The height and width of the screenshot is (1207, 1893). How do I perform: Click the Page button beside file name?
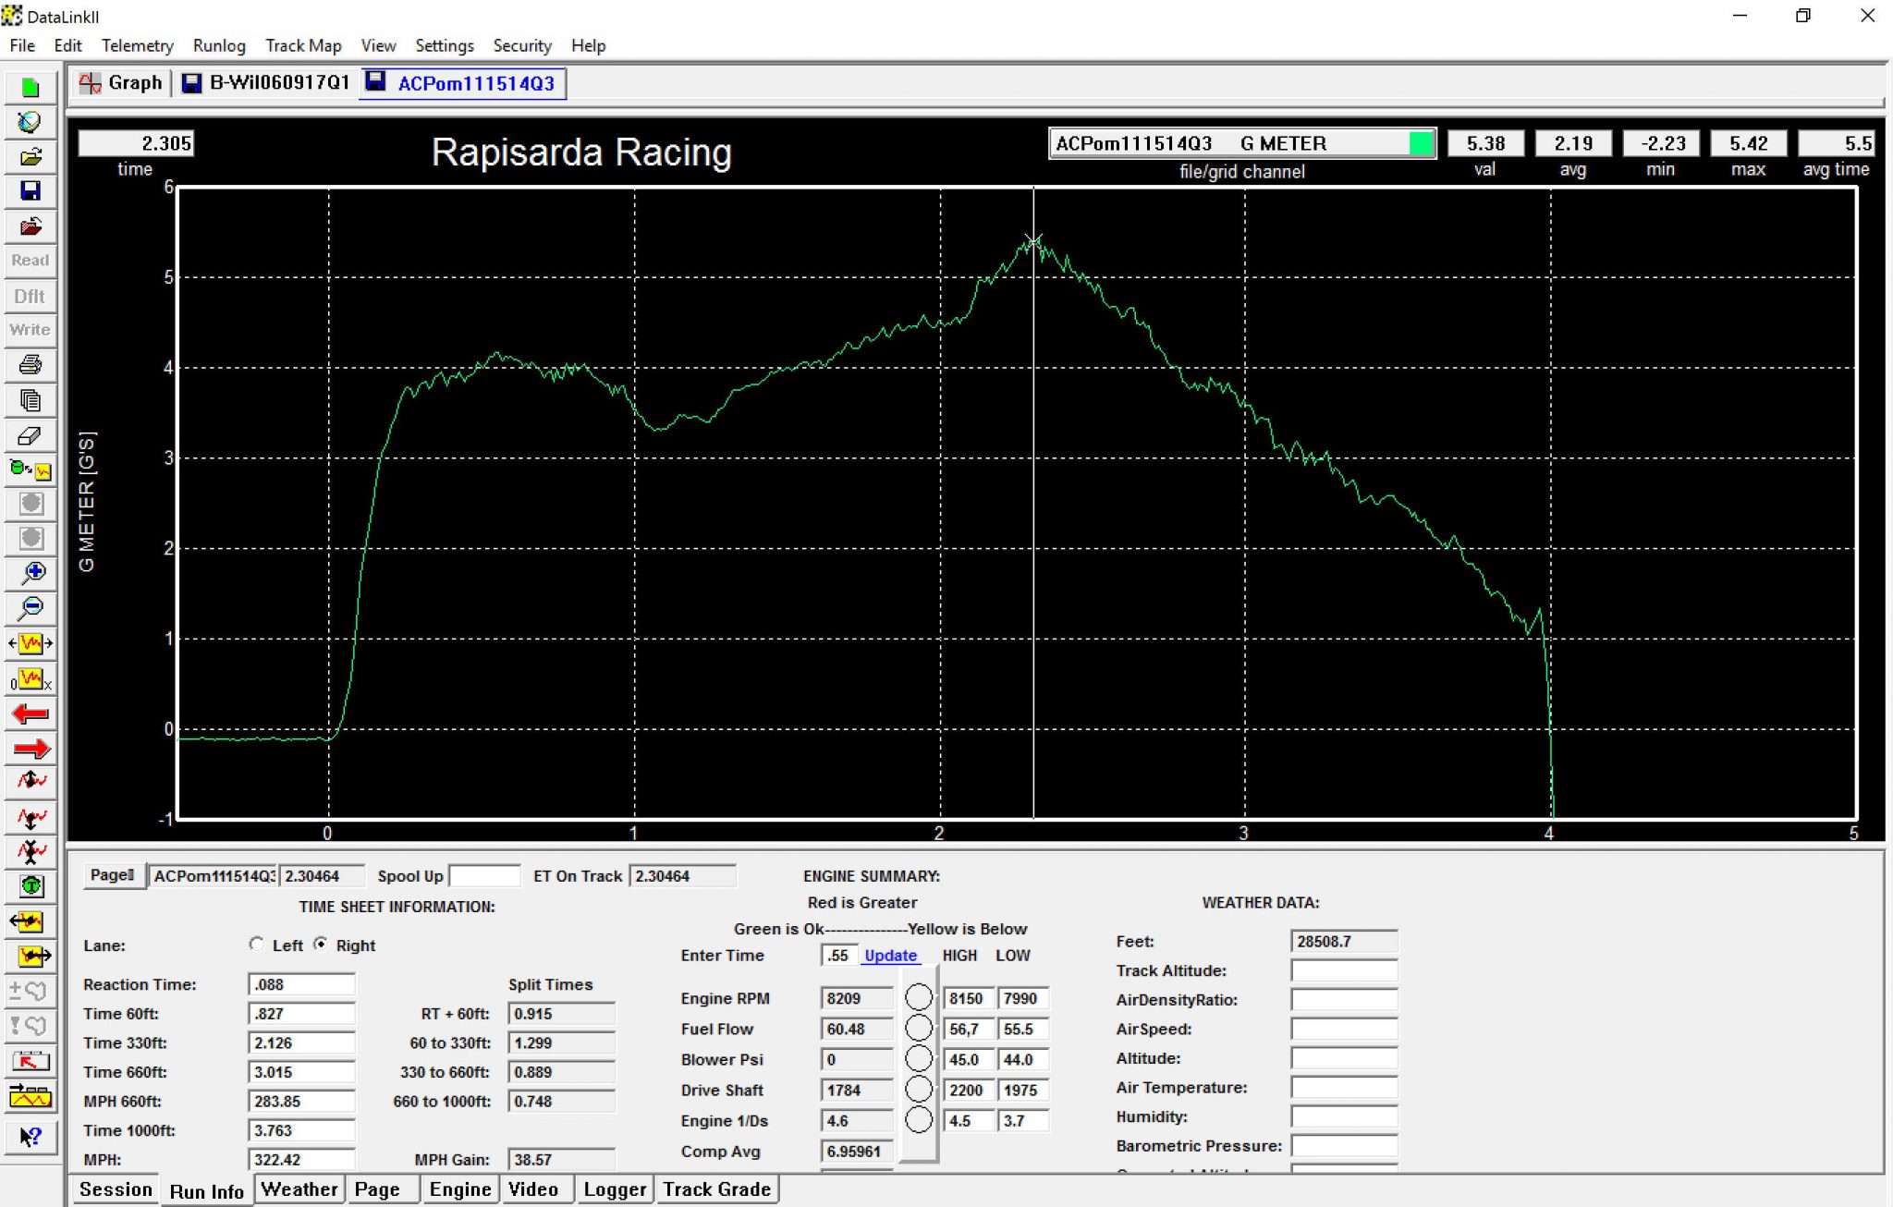(113, 875)
